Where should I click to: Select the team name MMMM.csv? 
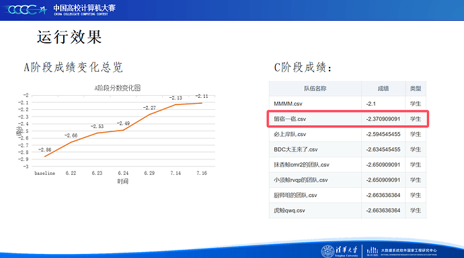click(288, 104)
